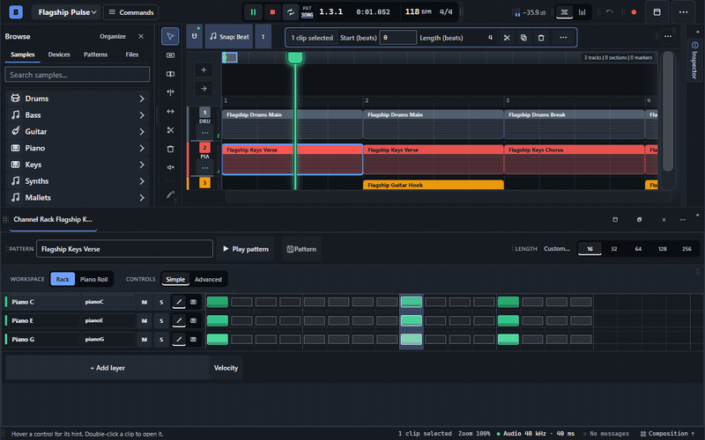Solo the Piano C layer

161,302
